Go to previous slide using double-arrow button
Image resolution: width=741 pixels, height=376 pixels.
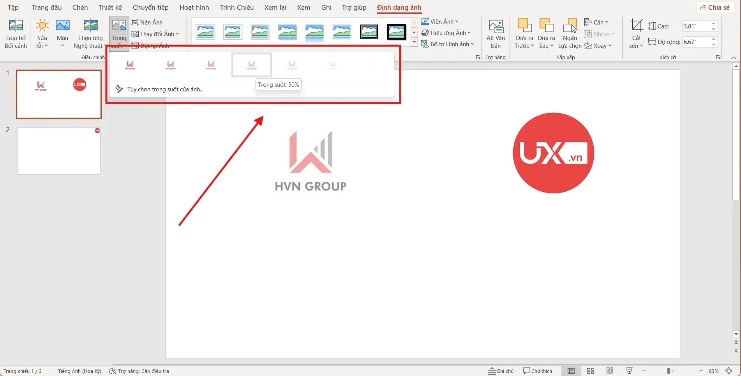[736, 343]
